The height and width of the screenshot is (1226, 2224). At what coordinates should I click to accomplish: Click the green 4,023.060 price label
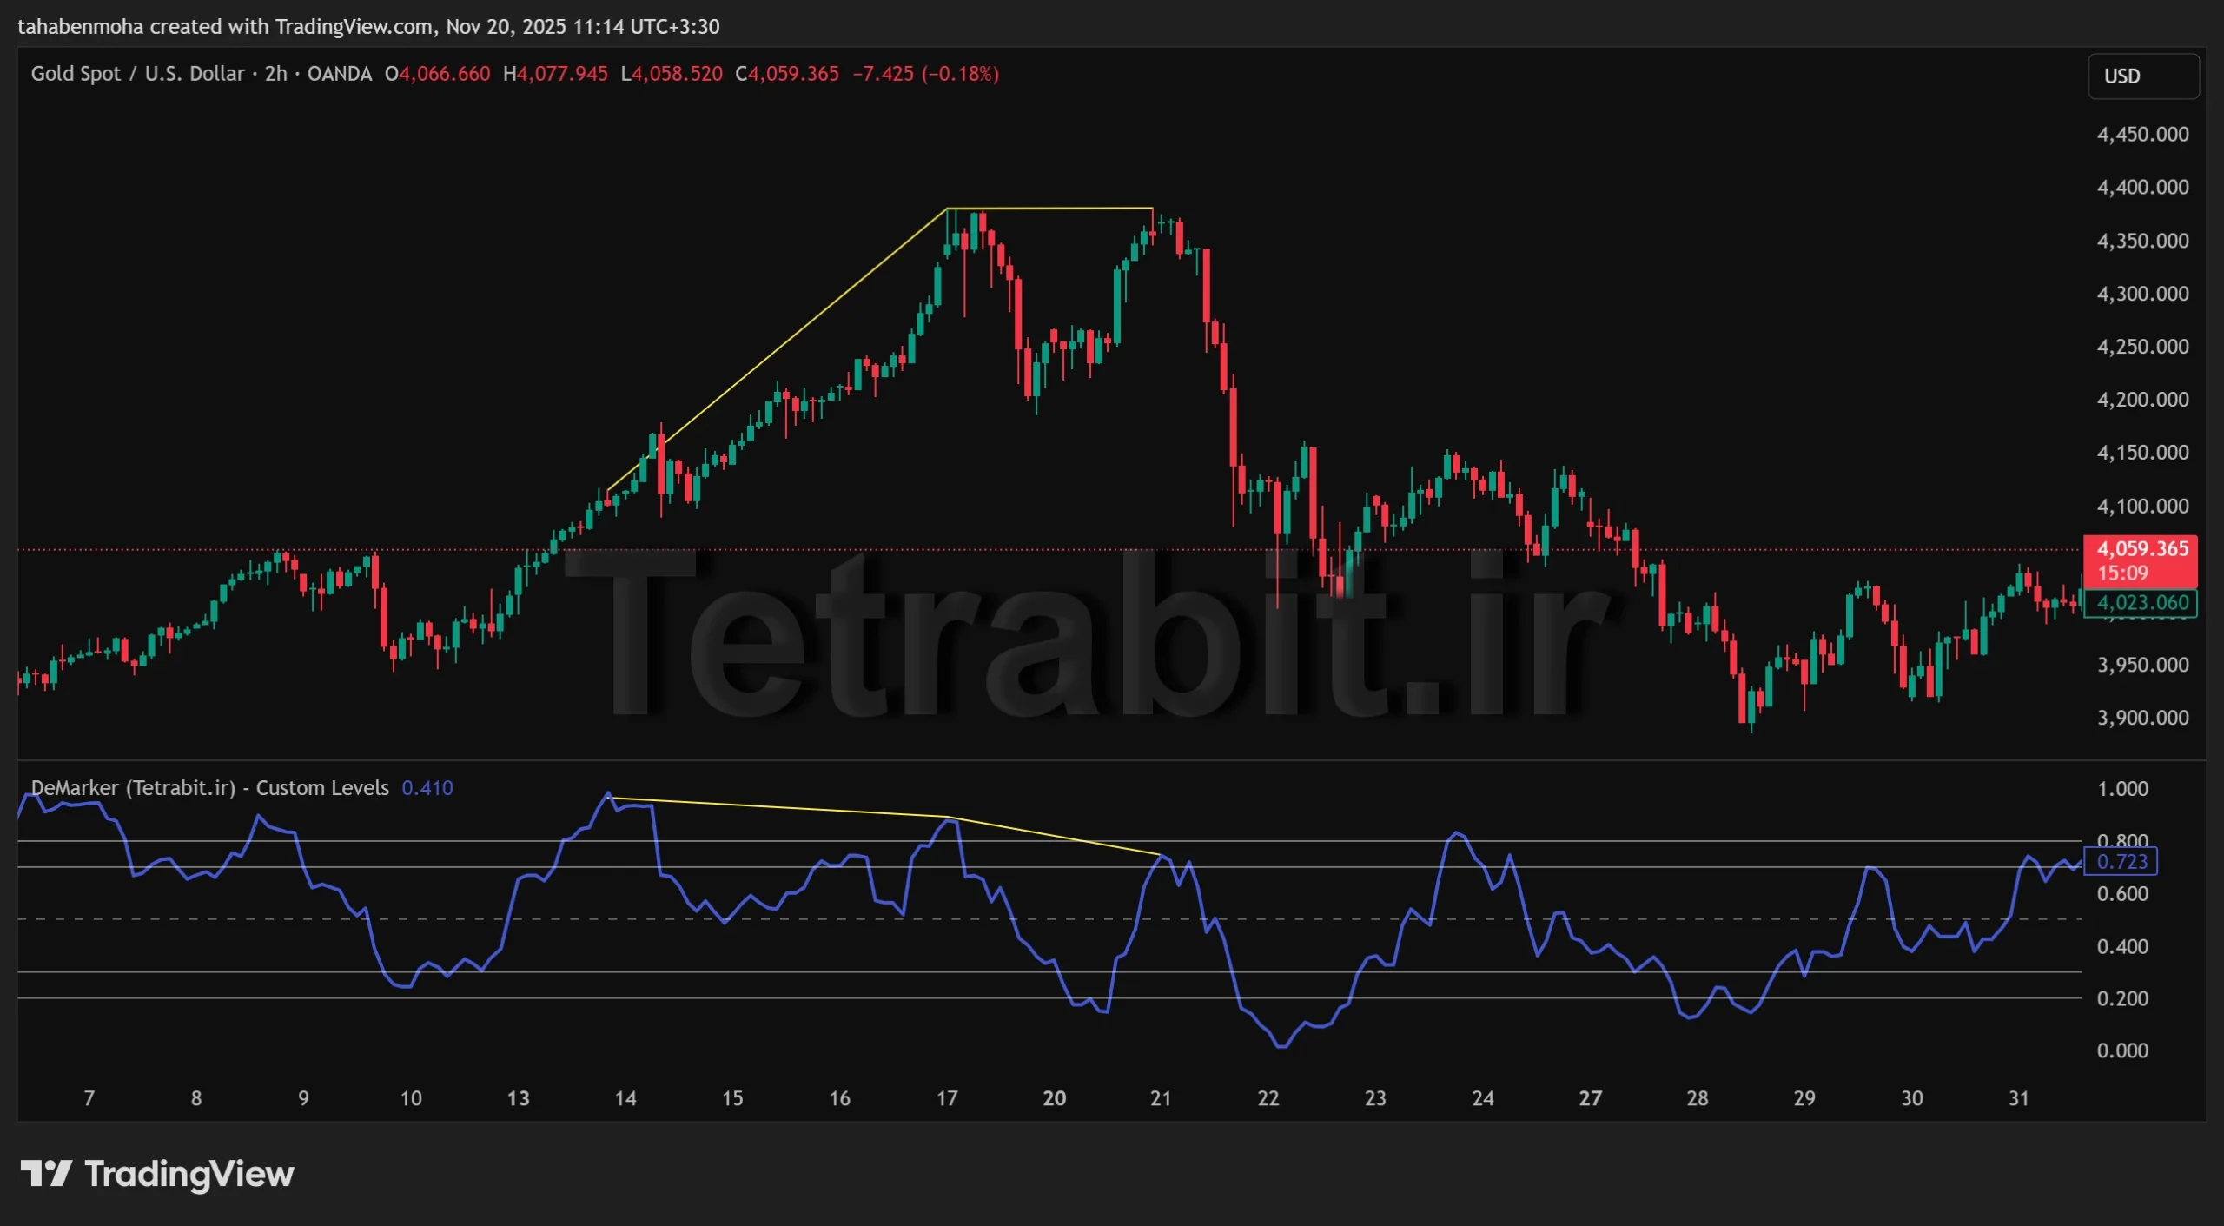click(2141, 603)
